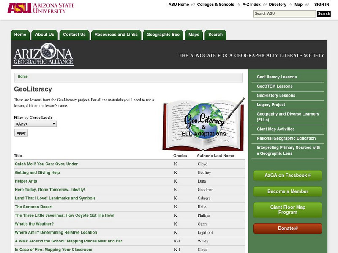Click the Become a Member button
The width and height of the screenshot is (338, 253).
288,191
